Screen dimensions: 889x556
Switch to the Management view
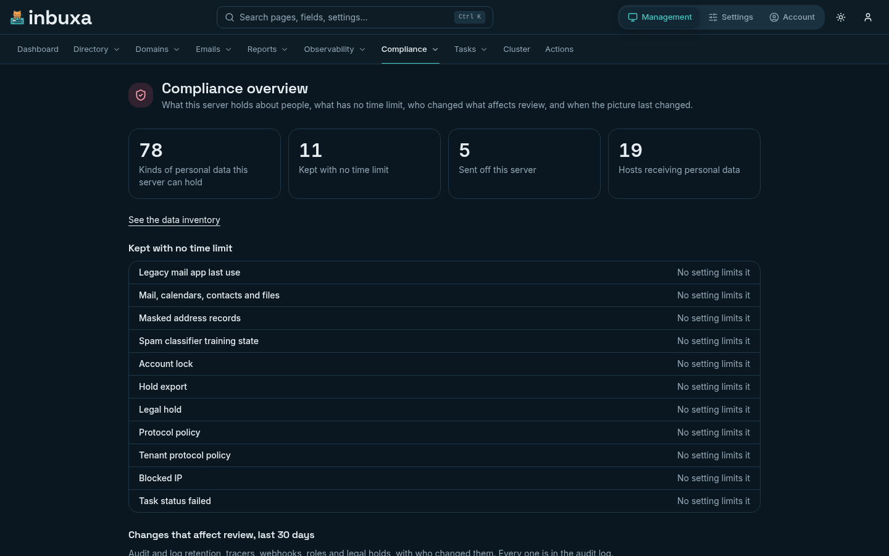coord(660,17)
